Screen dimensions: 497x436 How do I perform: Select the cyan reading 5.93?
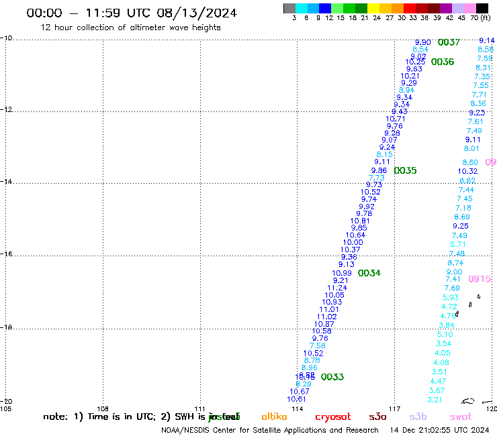451,298
